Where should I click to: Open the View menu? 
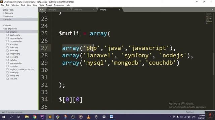(29, 5)
